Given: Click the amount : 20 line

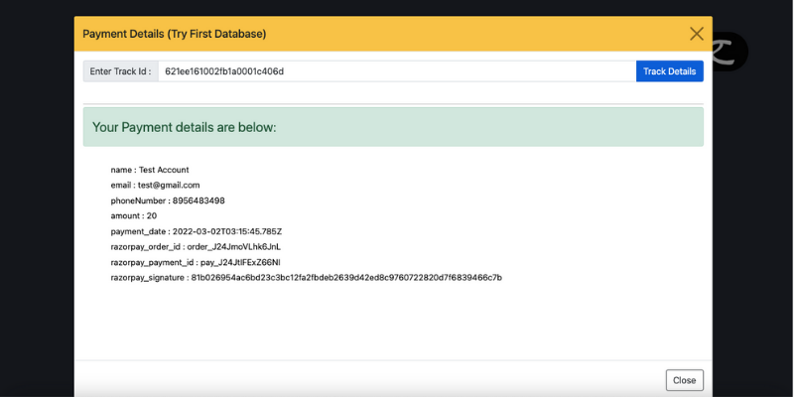Looking at the screenshot, I should tap(134, 215).
